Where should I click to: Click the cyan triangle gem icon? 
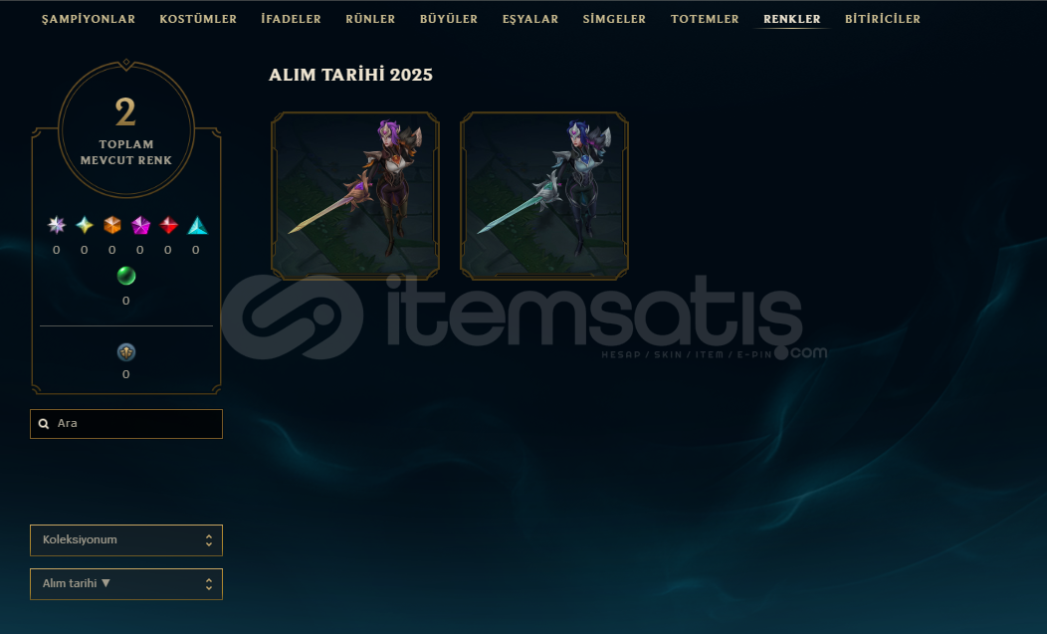pos(197,225)
